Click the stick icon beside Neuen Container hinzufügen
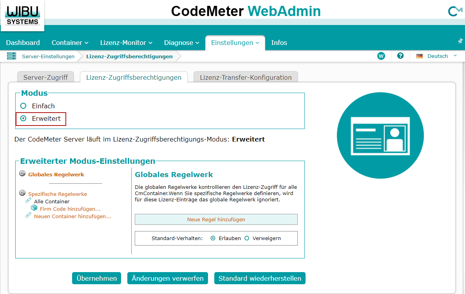 click(x=28, y=215)
